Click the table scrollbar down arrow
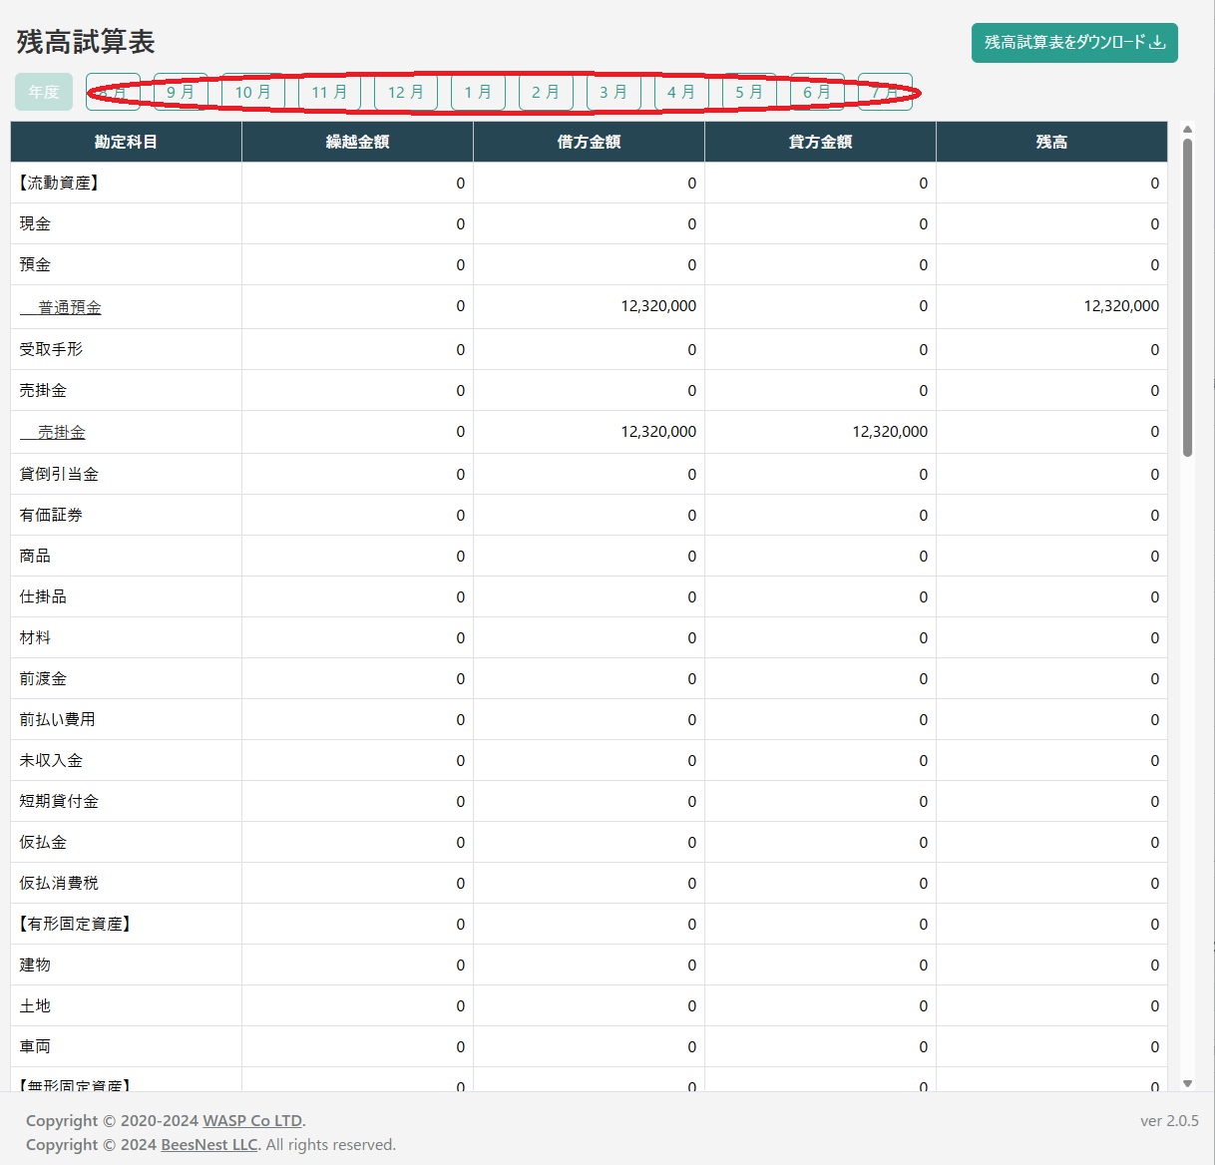The width and height of the screenshot is (1215, 1165). pyautogui.click(x=1187, y=1082)
